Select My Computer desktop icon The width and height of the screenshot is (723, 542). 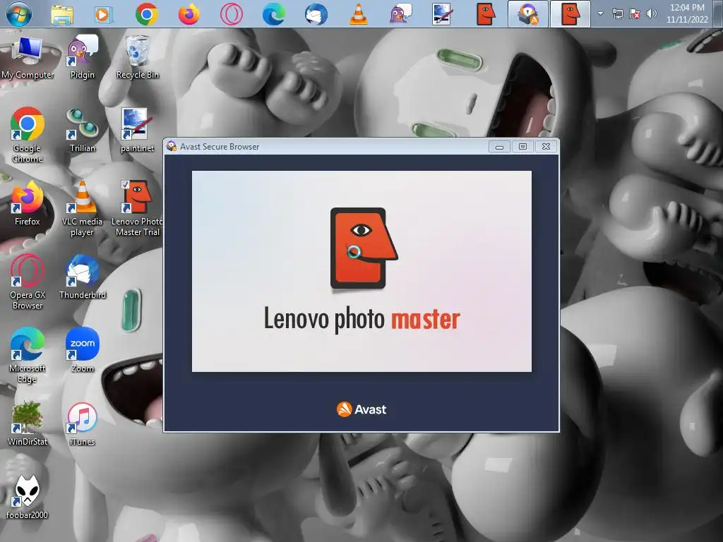[x=28, y=58]
